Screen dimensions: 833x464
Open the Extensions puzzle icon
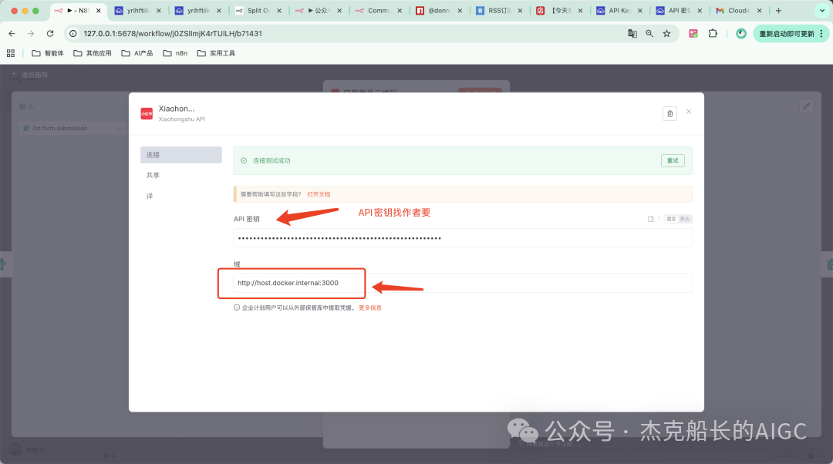coord(713,33)
